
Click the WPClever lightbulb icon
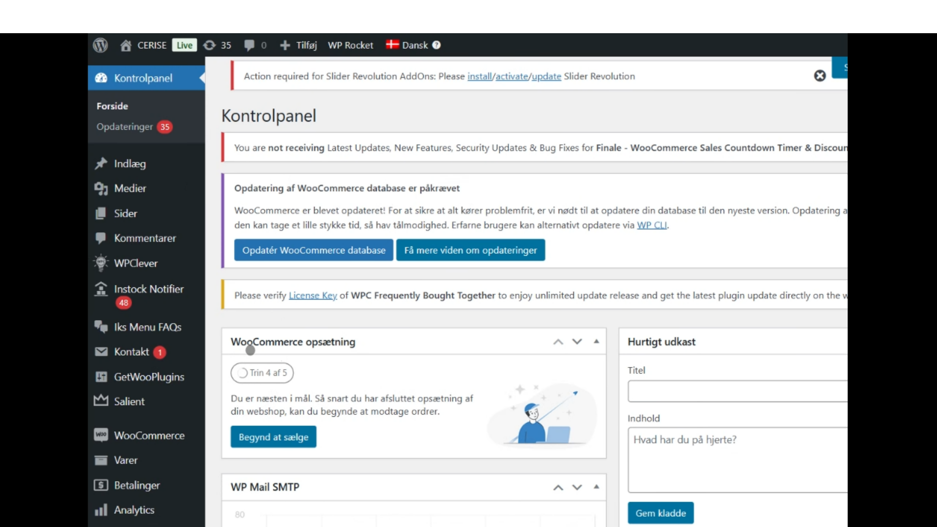click(x=101, y=263)
